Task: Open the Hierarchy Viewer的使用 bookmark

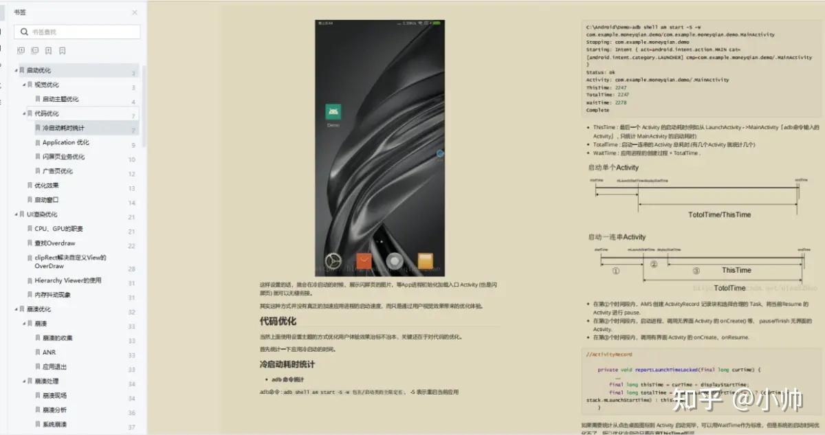Action: [x=76, y=282]
